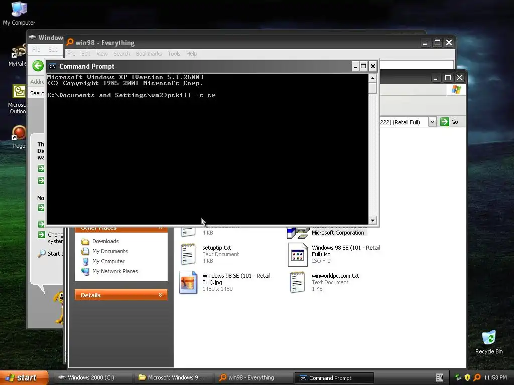Minimize the Command Prompt window
Screen dimensions: 514x385
355,67
